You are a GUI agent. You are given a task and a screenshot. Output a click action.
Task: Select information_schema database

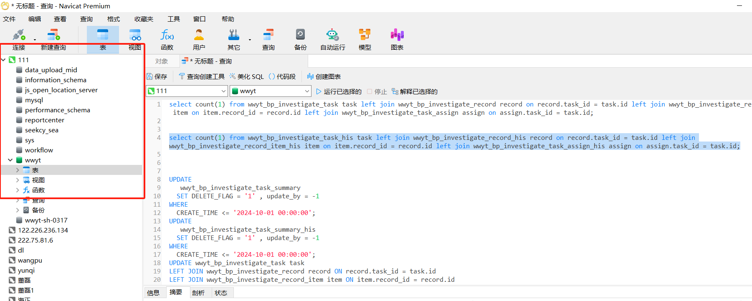tap(56, 80)
